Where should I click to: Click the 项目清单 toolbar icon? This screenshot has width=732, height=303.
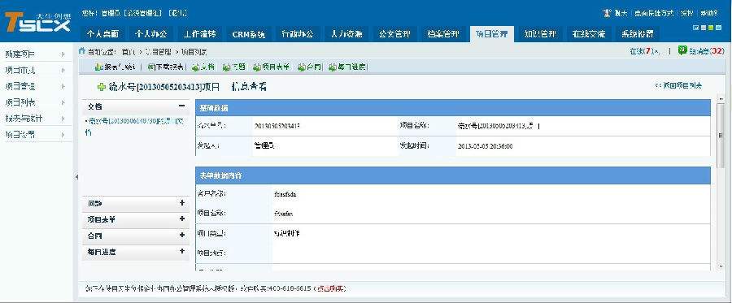(x=257, y=67)
